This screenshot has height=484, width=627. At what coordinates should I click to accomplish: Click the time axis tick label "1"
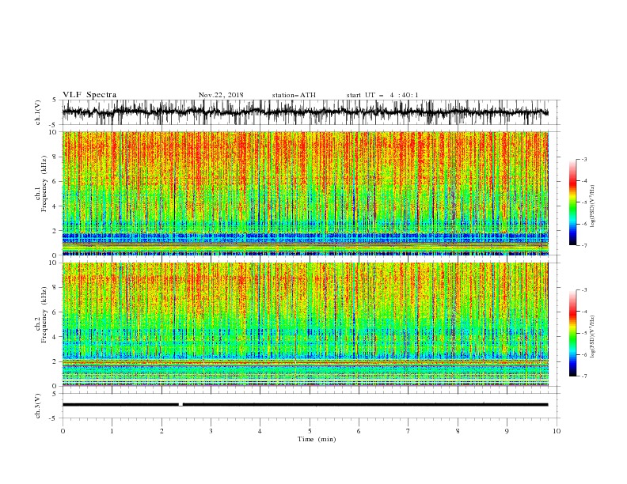tap(112, 431)
